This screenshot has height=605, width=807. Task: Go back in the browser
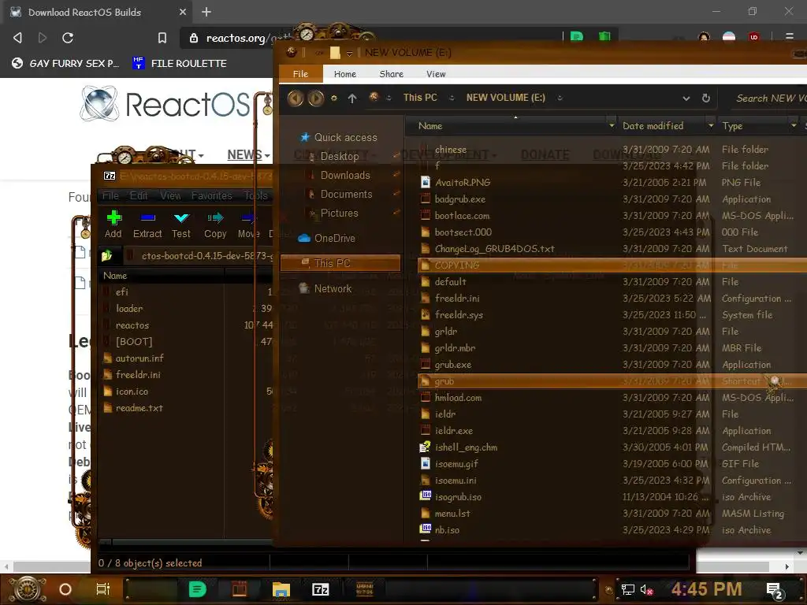pyautogui.click(x=17, y=38)
